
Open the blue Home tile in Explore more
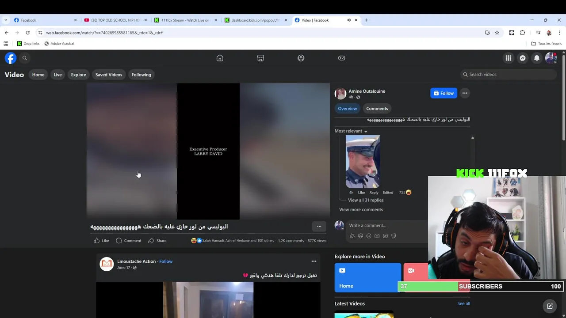367,277
